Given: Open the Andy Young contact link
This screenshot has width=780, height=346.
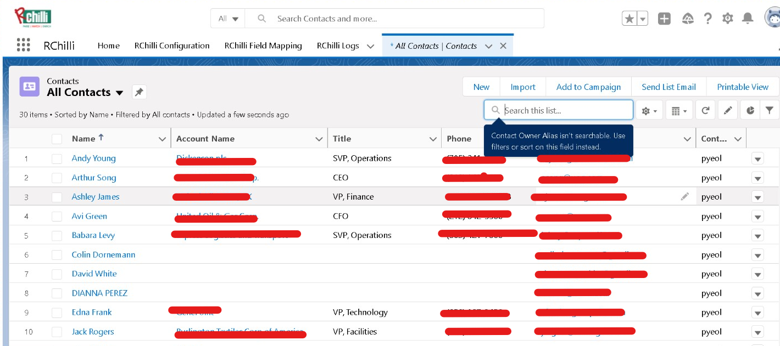Looking at the screenshot, I should 94,158.
